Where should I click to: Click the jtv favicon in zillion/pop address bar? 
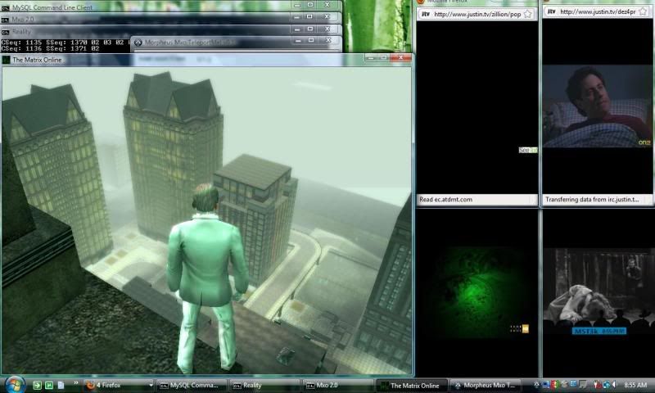coord(425,14)
